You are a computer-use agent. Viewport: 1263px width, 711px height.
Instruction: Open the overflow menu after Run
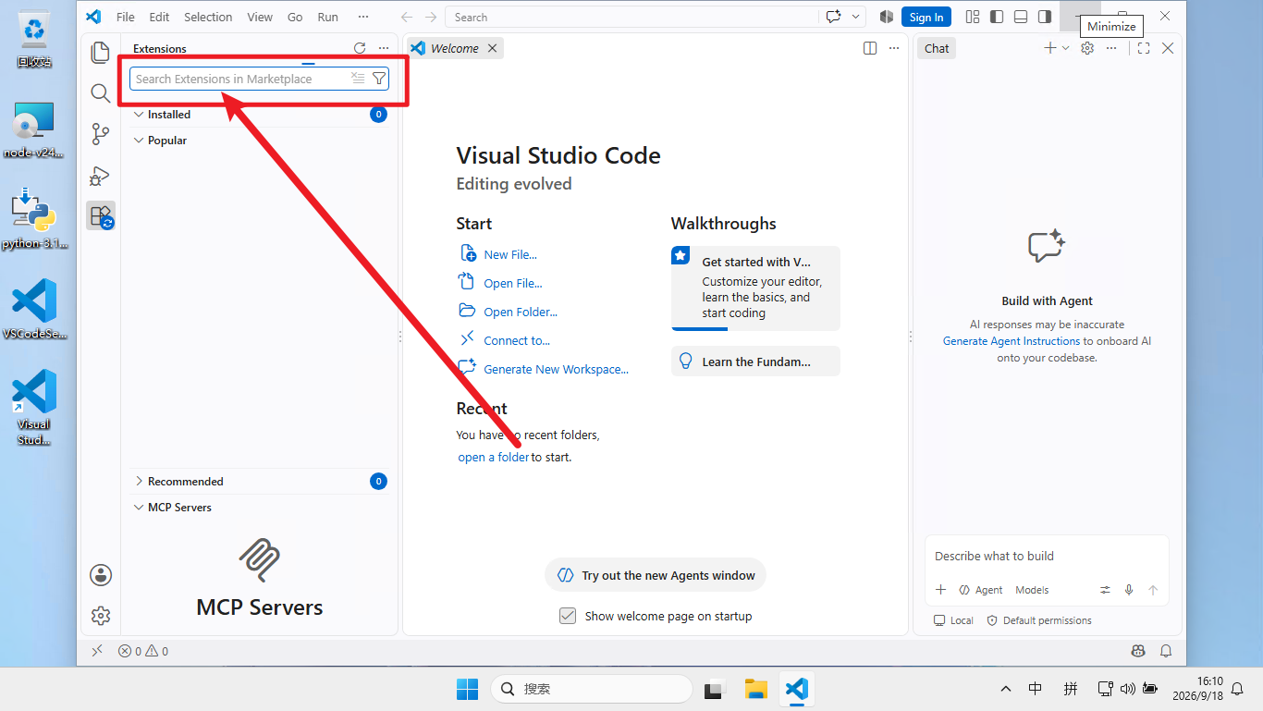coord(363,17)
